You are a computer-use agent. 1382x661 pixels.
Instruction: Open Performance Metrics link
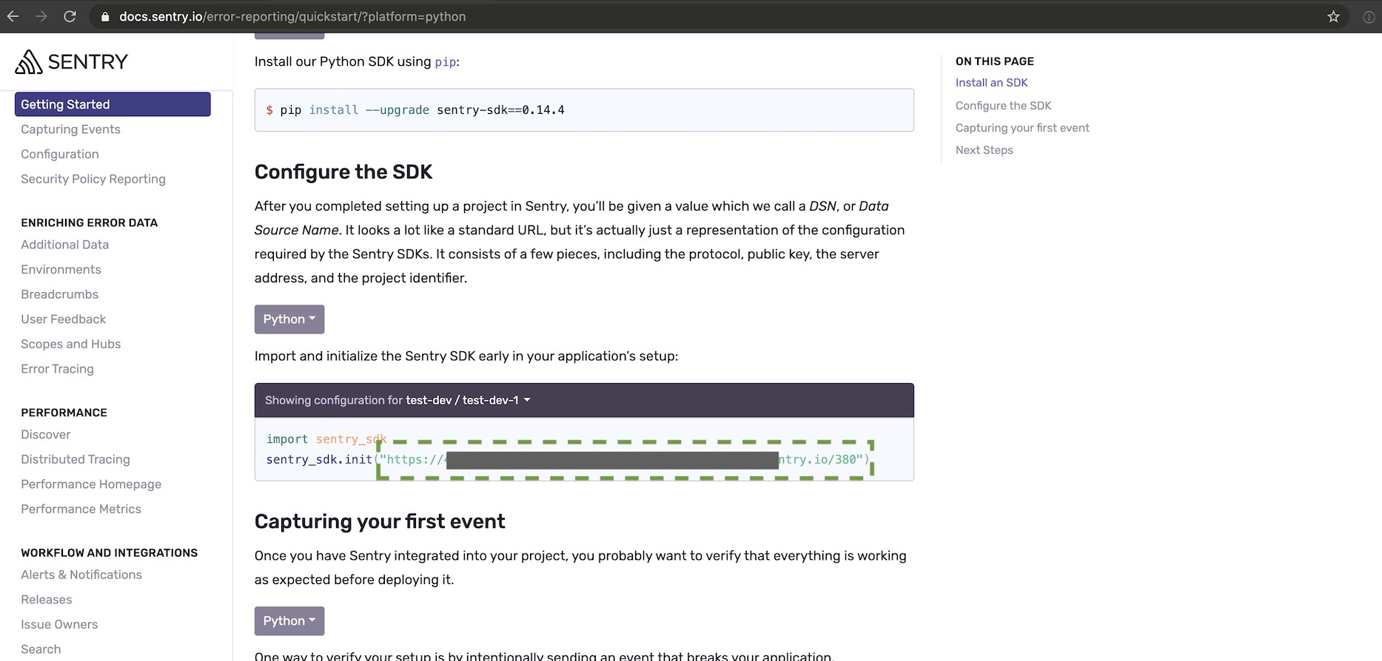81,509
